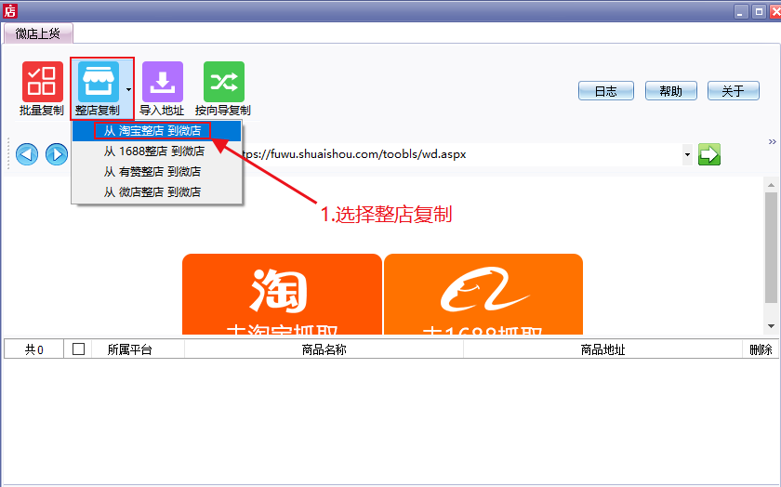Image resolution: width=781 pixels, height=487 pixels.
Task: Select 从 微店整店 到微店 menu item
Action: (156, 192)
